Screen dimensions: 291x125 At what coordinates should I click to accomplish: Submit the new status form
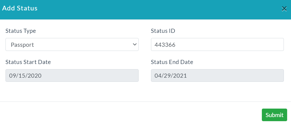coord(274,115)
